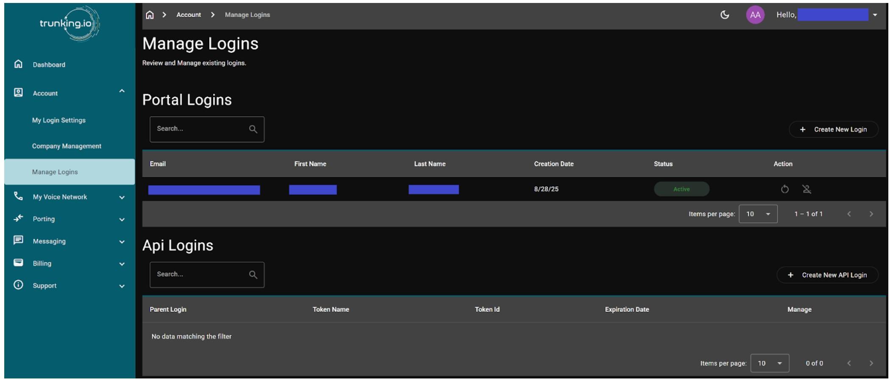
Task: Click the disable user icon in Action column
Action: pyautogui.click(x=807, y=189)
